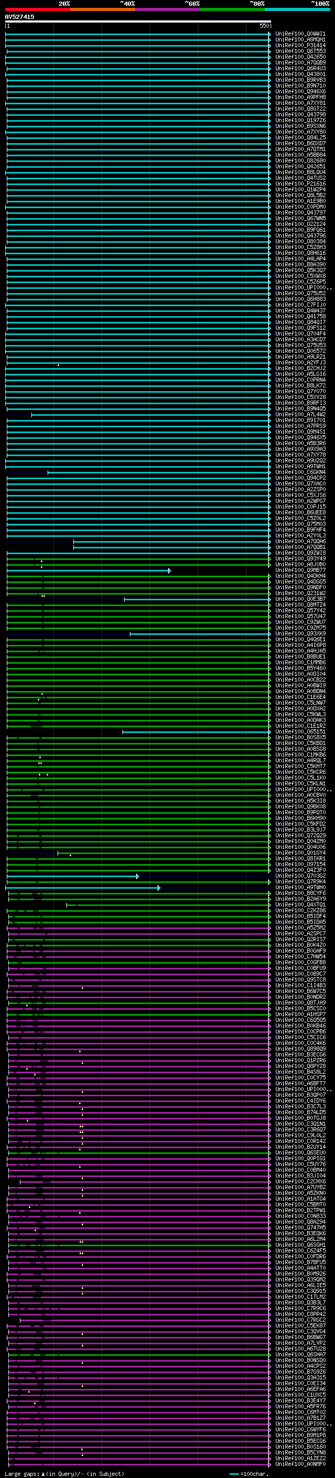Open hit UniRef100_A8MQH1

[300, 40]
